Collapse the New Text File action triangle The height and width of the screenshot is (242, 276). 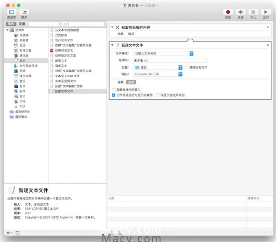112,45
